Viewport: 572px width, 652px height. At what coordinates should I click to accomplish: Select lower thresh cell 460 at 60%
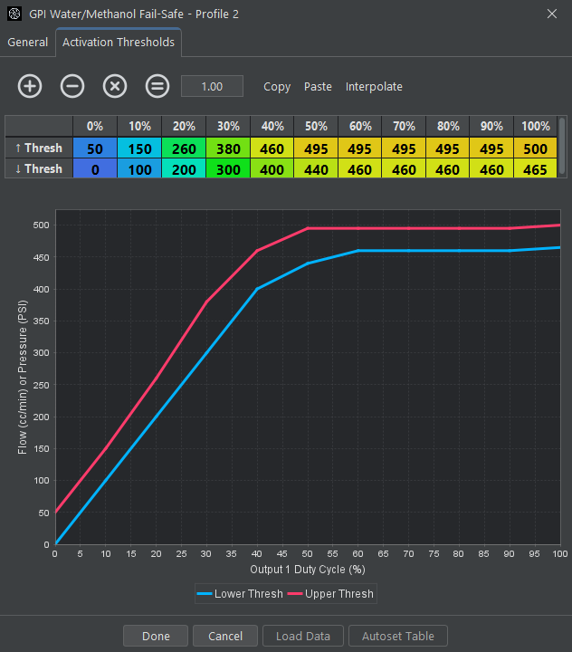pyautogui.click(x=360, y=168)
